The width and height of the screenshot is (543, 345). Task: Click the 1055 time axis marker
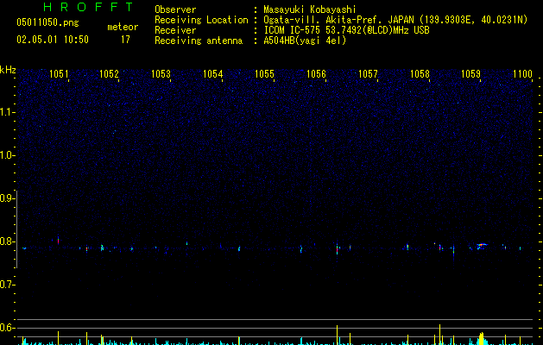[x=264, y=74]
